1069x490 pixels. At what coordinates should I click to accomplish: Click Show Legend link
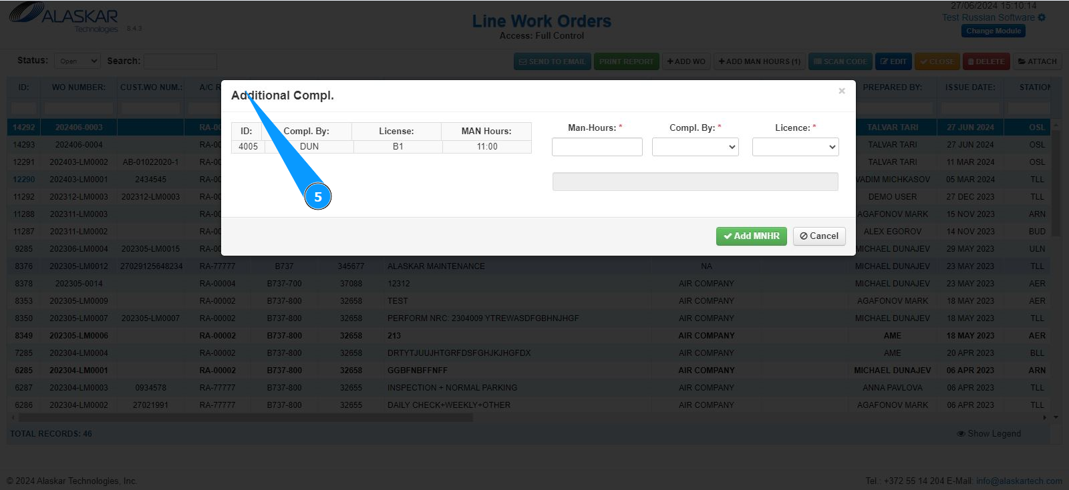[x=989, y=434]
